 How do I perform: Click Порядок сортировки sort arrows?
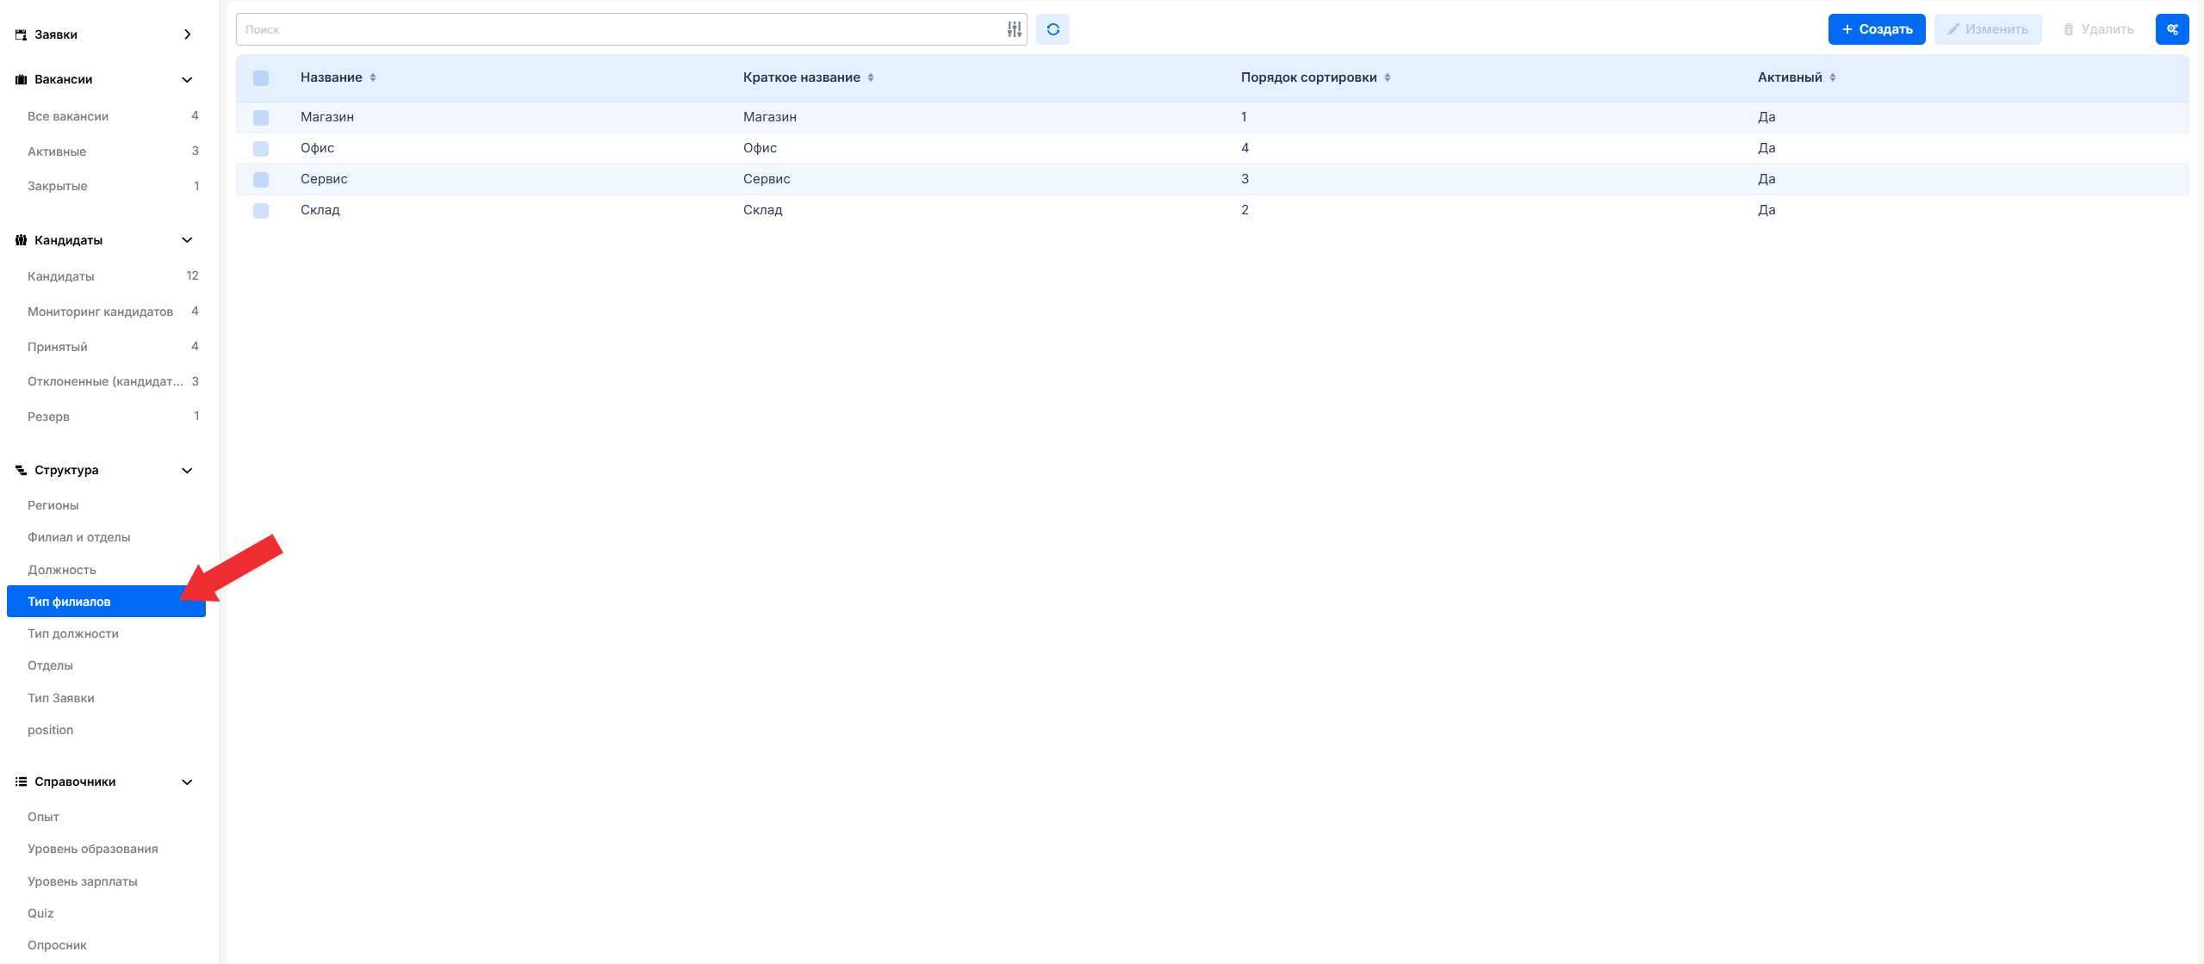coord(1388,77)
